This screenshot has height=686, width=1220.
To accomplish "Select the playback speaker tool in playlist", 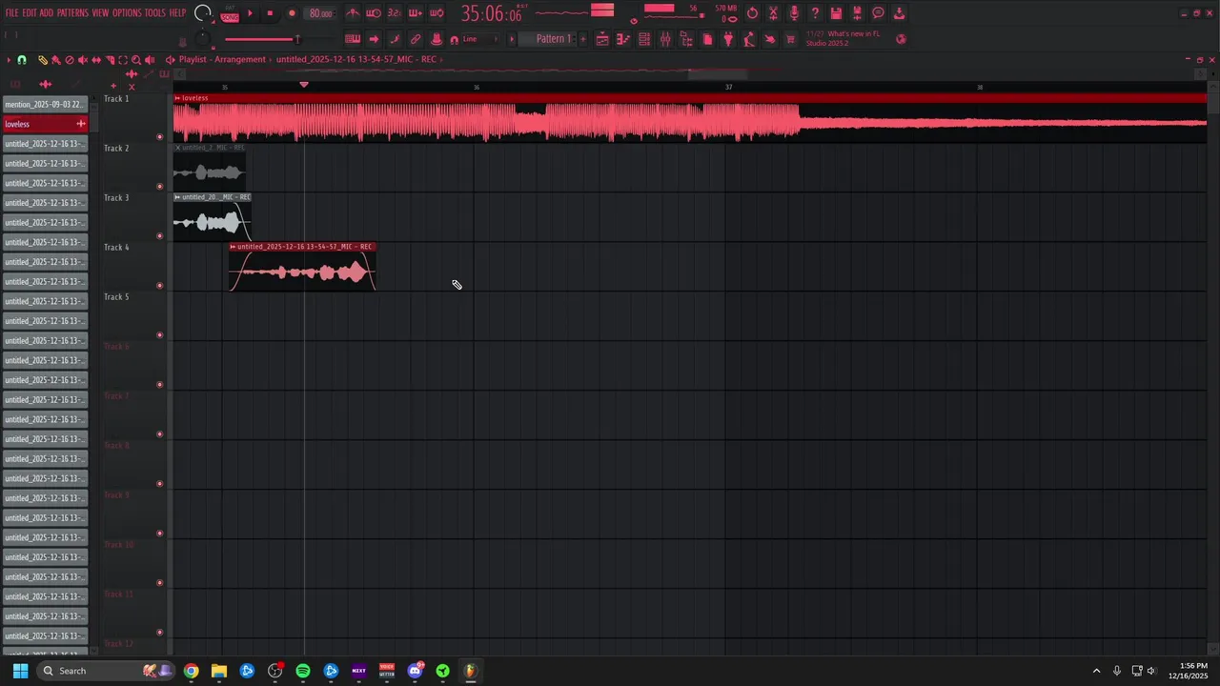I will pos(150,60).
